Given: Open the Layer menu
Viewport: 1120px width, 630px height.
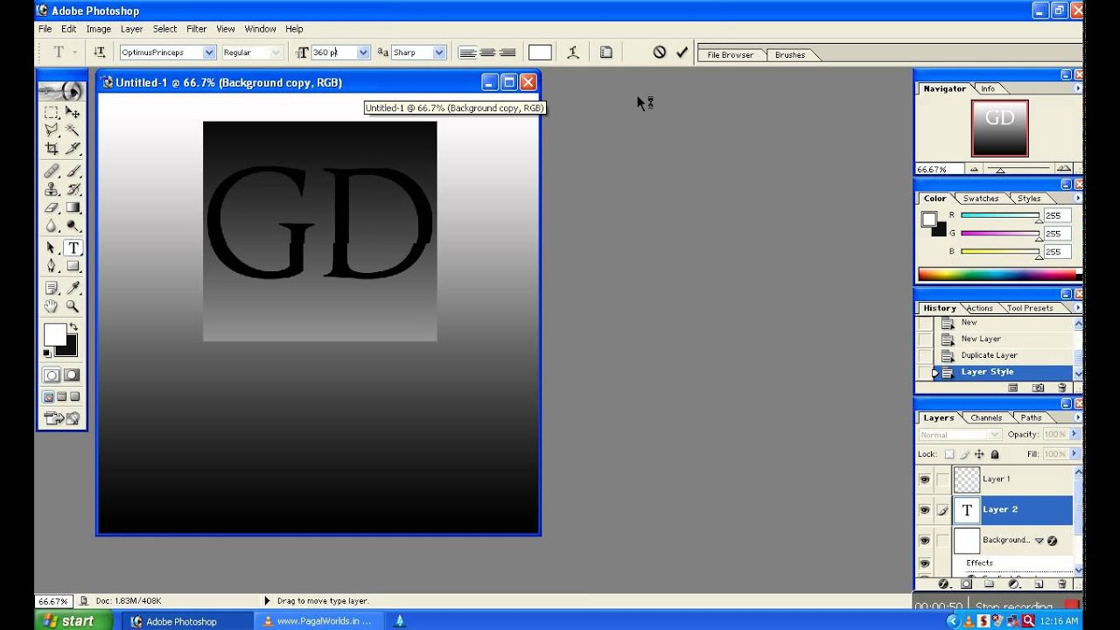Looking at the screenshot, I should pos(131,29).
